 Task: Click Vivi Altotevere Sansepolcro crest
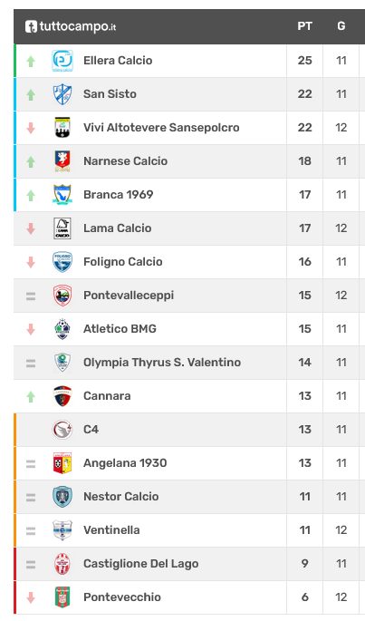pos(62,128)
